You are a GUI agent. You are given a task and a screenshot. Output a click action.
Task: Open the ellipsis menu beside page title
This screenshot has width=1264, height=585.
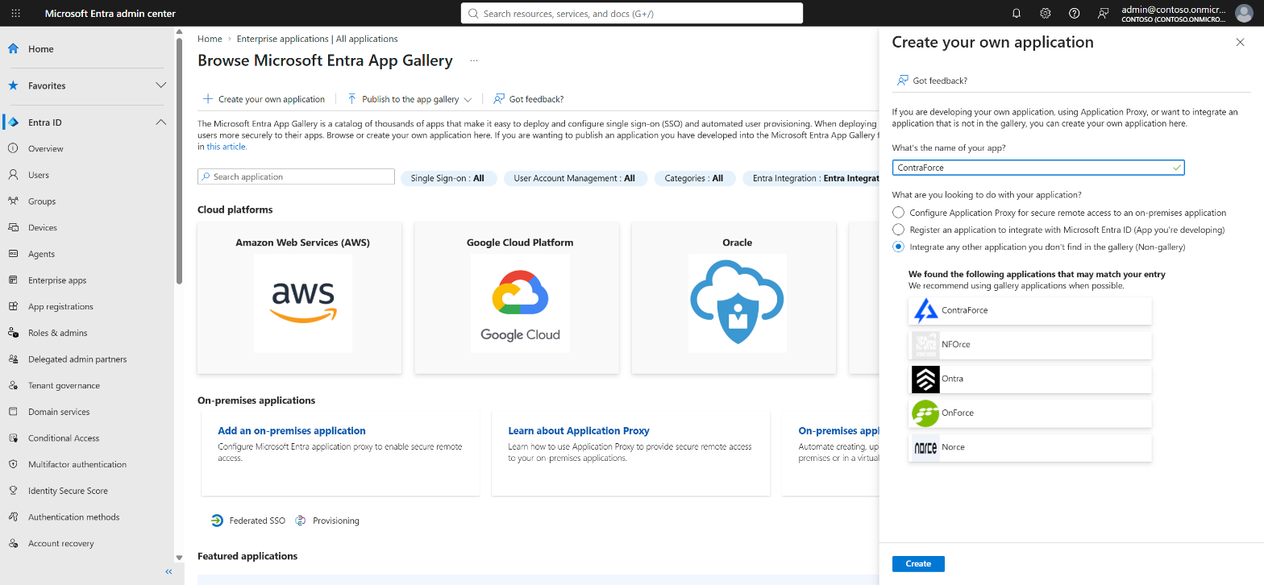click(x=474, y=60)
